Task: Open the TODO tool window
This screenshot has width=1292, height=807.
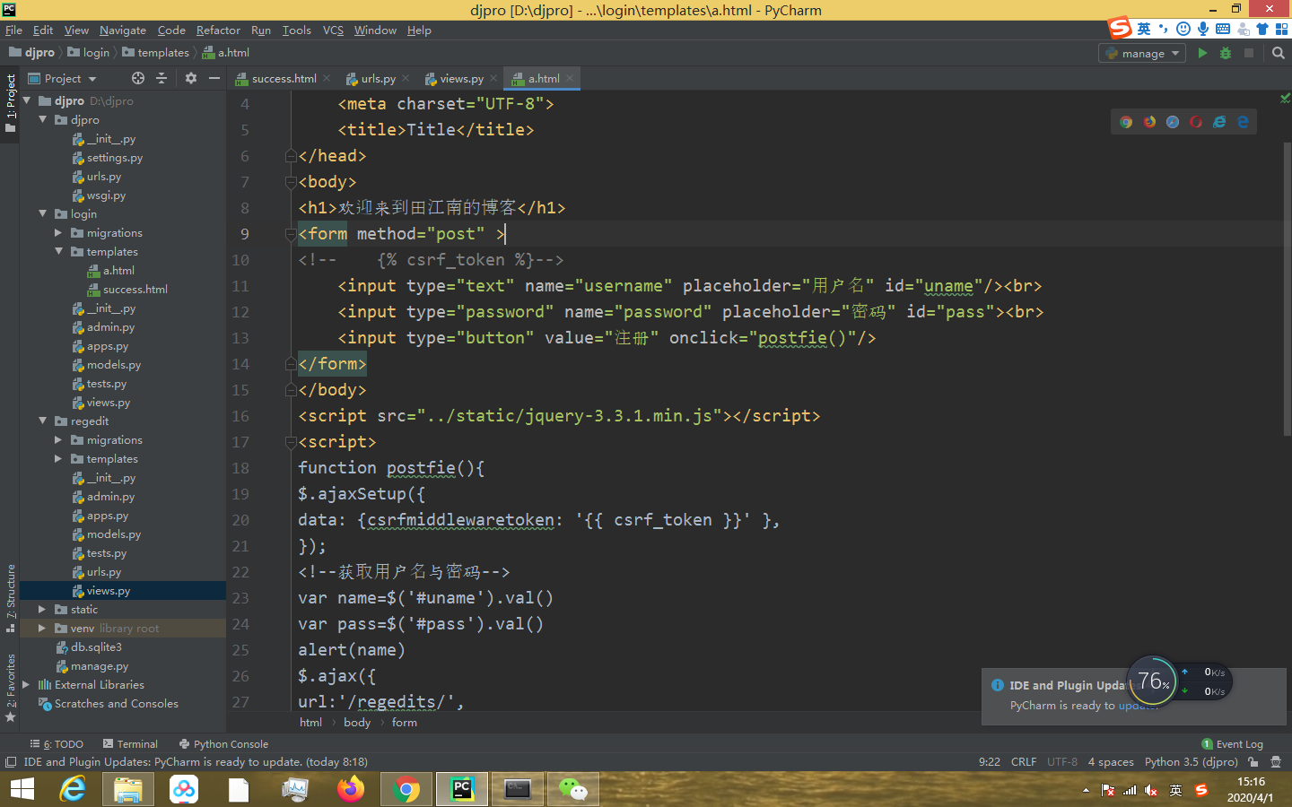Action: [x=57, y=743]
